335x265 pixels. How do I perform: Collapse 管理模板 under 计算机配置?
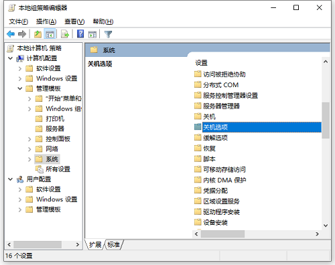(x=20, y=88)
